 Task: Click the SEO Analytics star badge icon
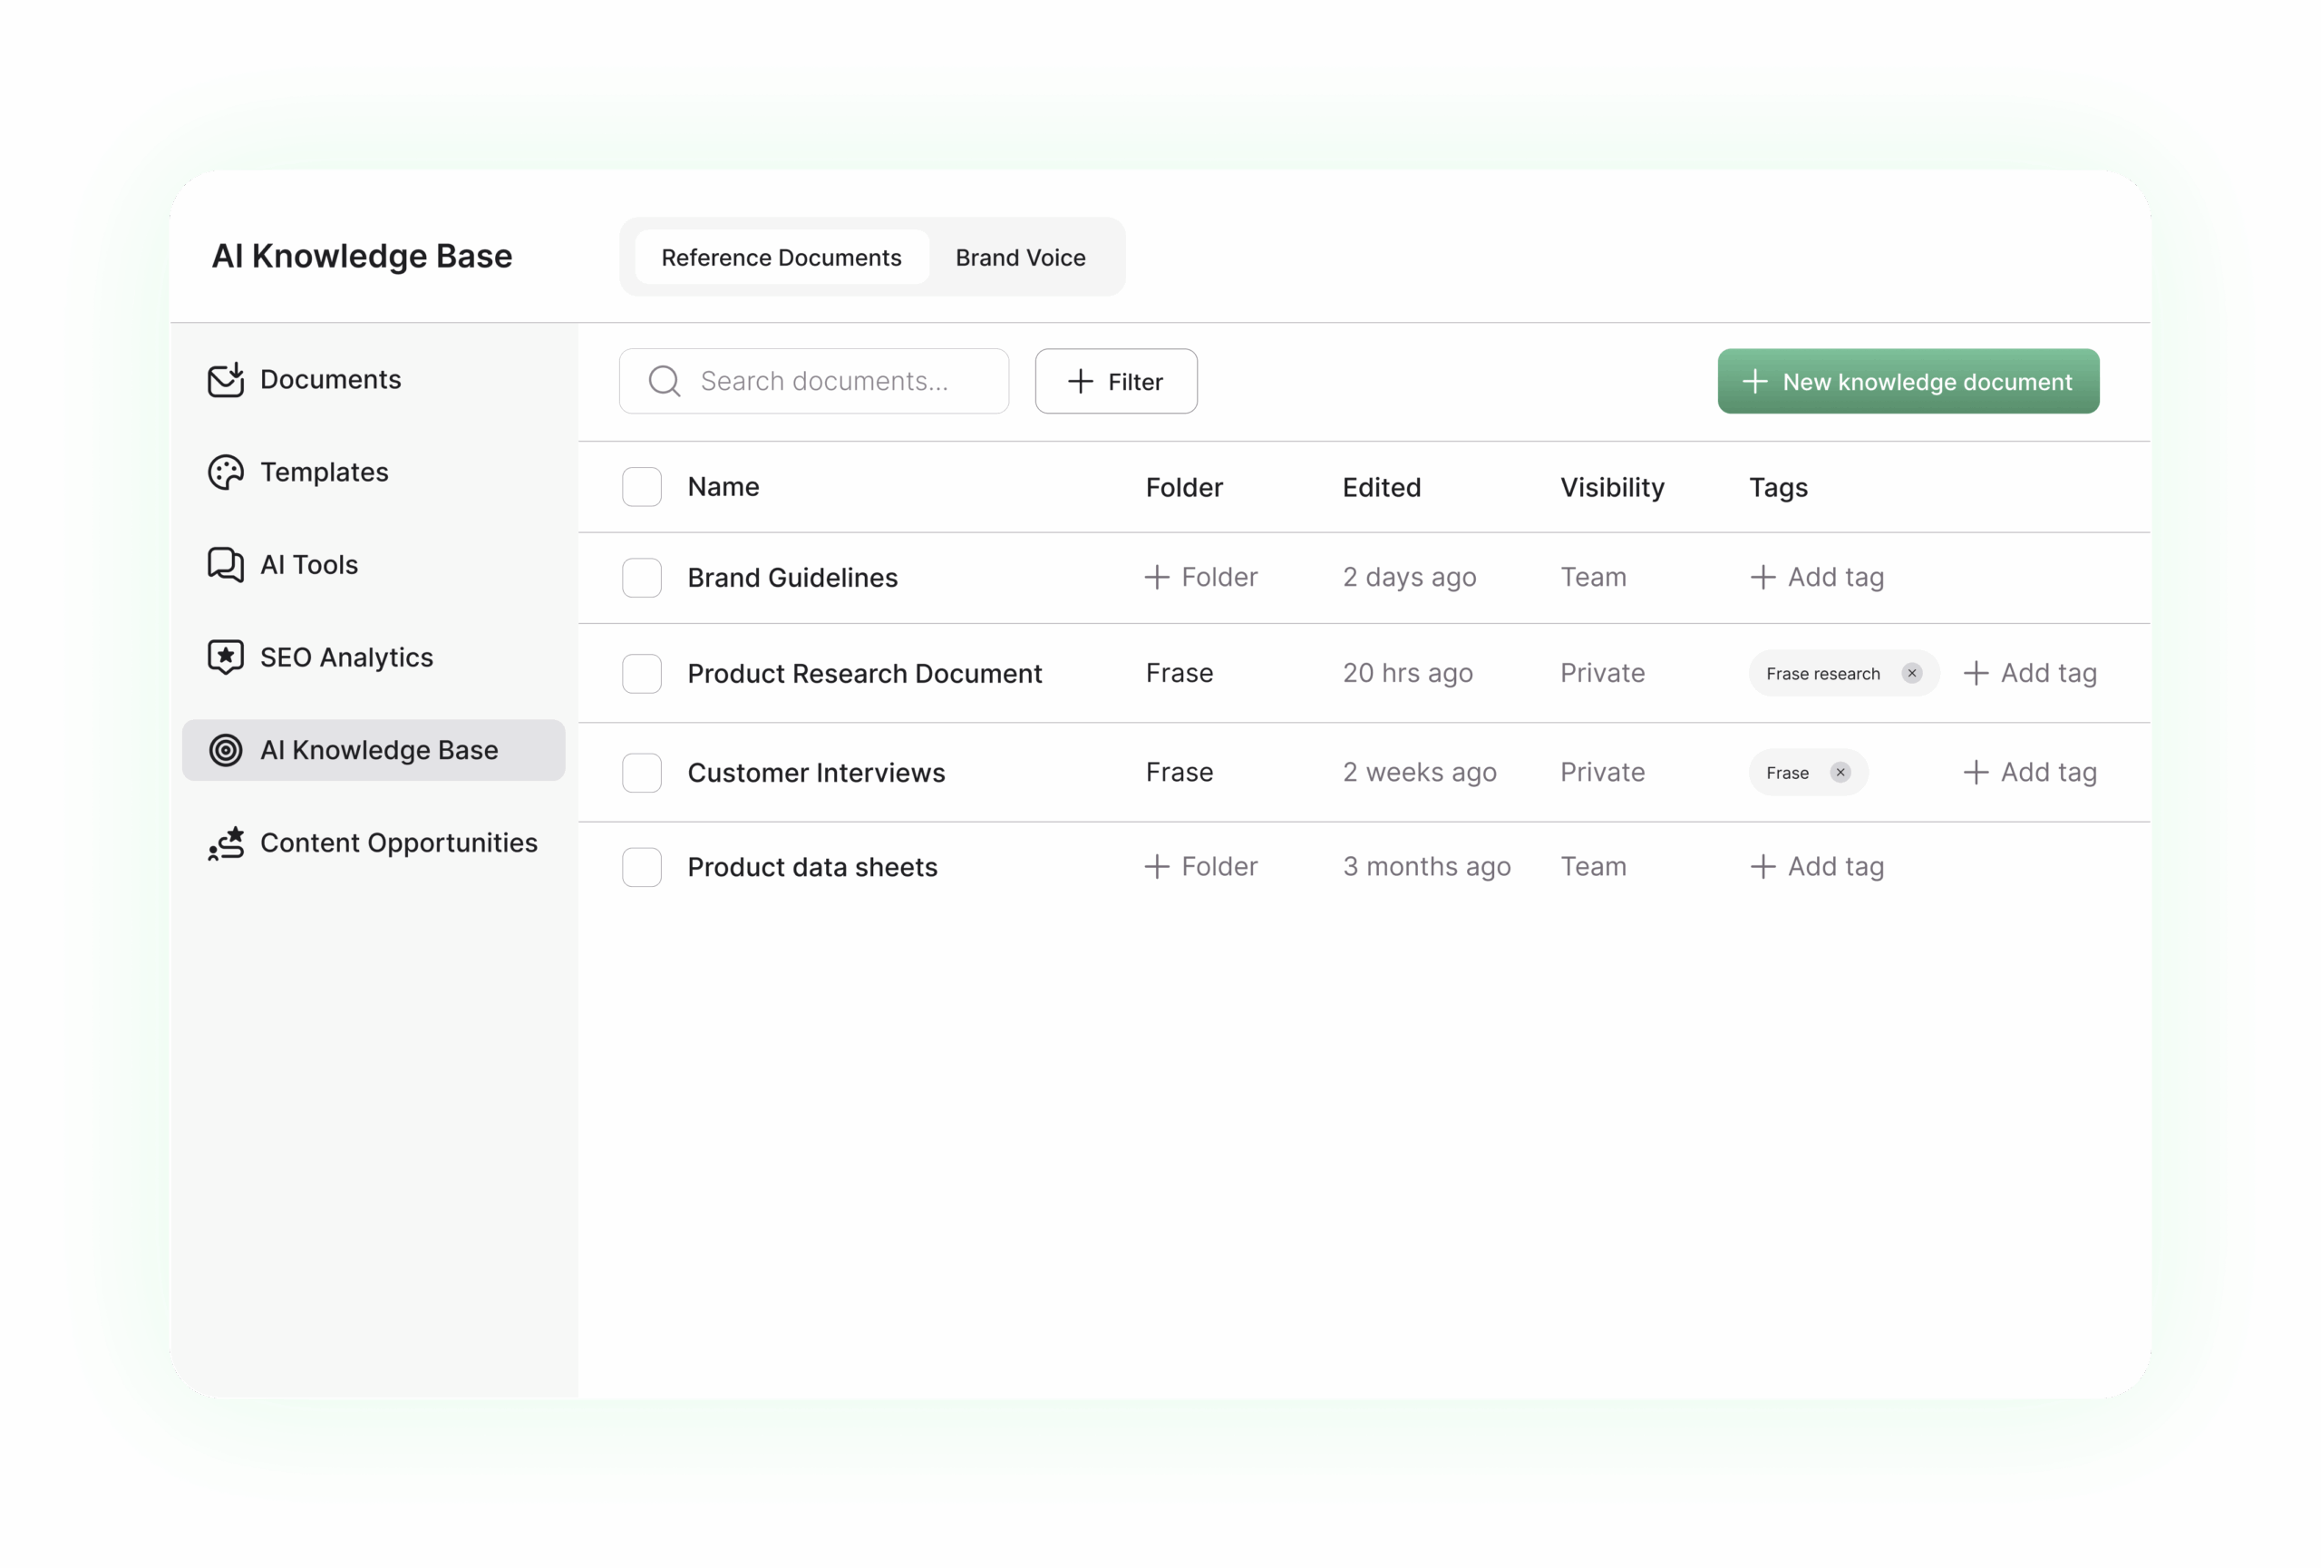click(226, 657)
